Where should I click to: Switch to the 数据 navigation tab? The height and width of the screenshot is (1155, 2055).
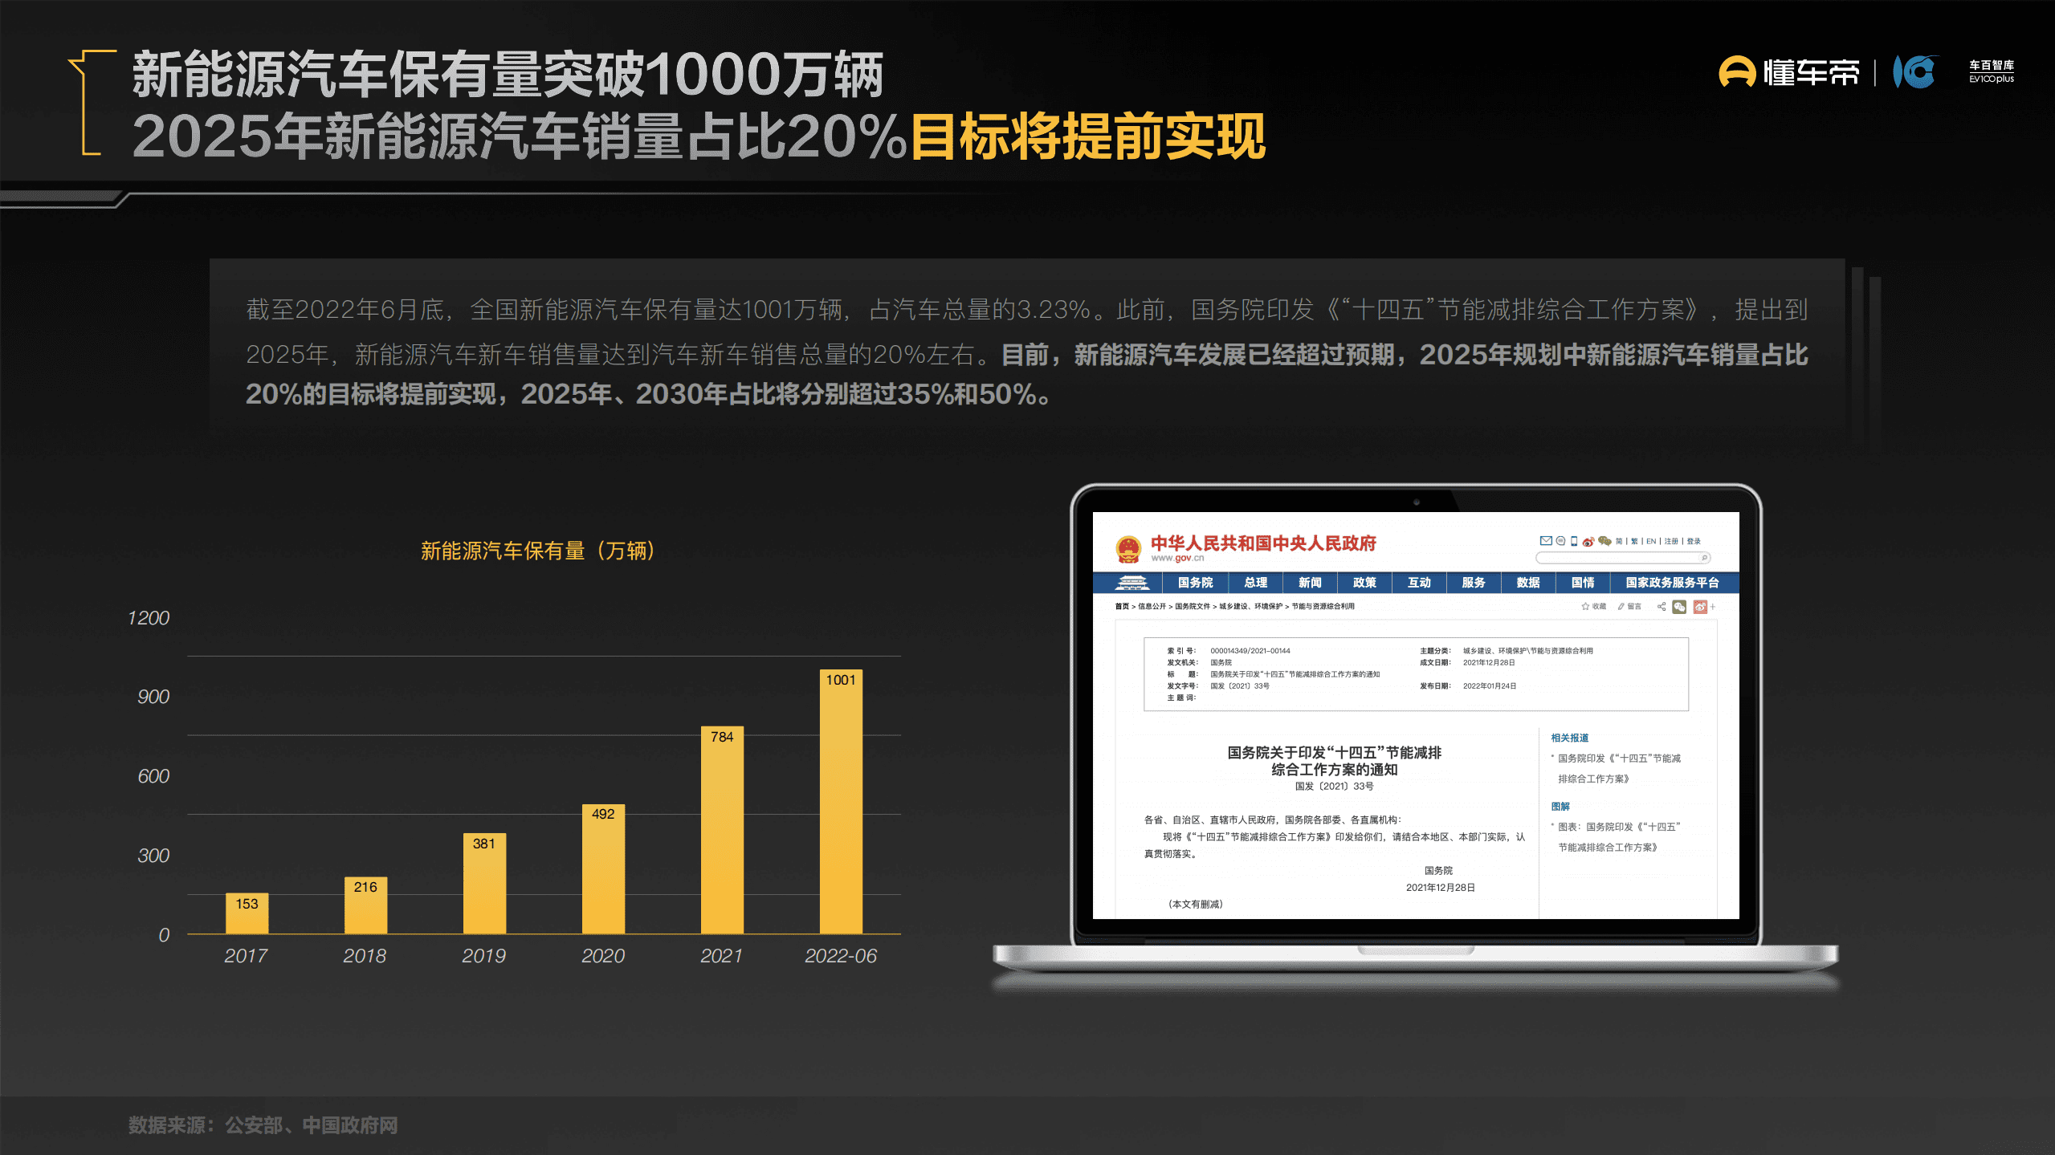pos(1527,583)
